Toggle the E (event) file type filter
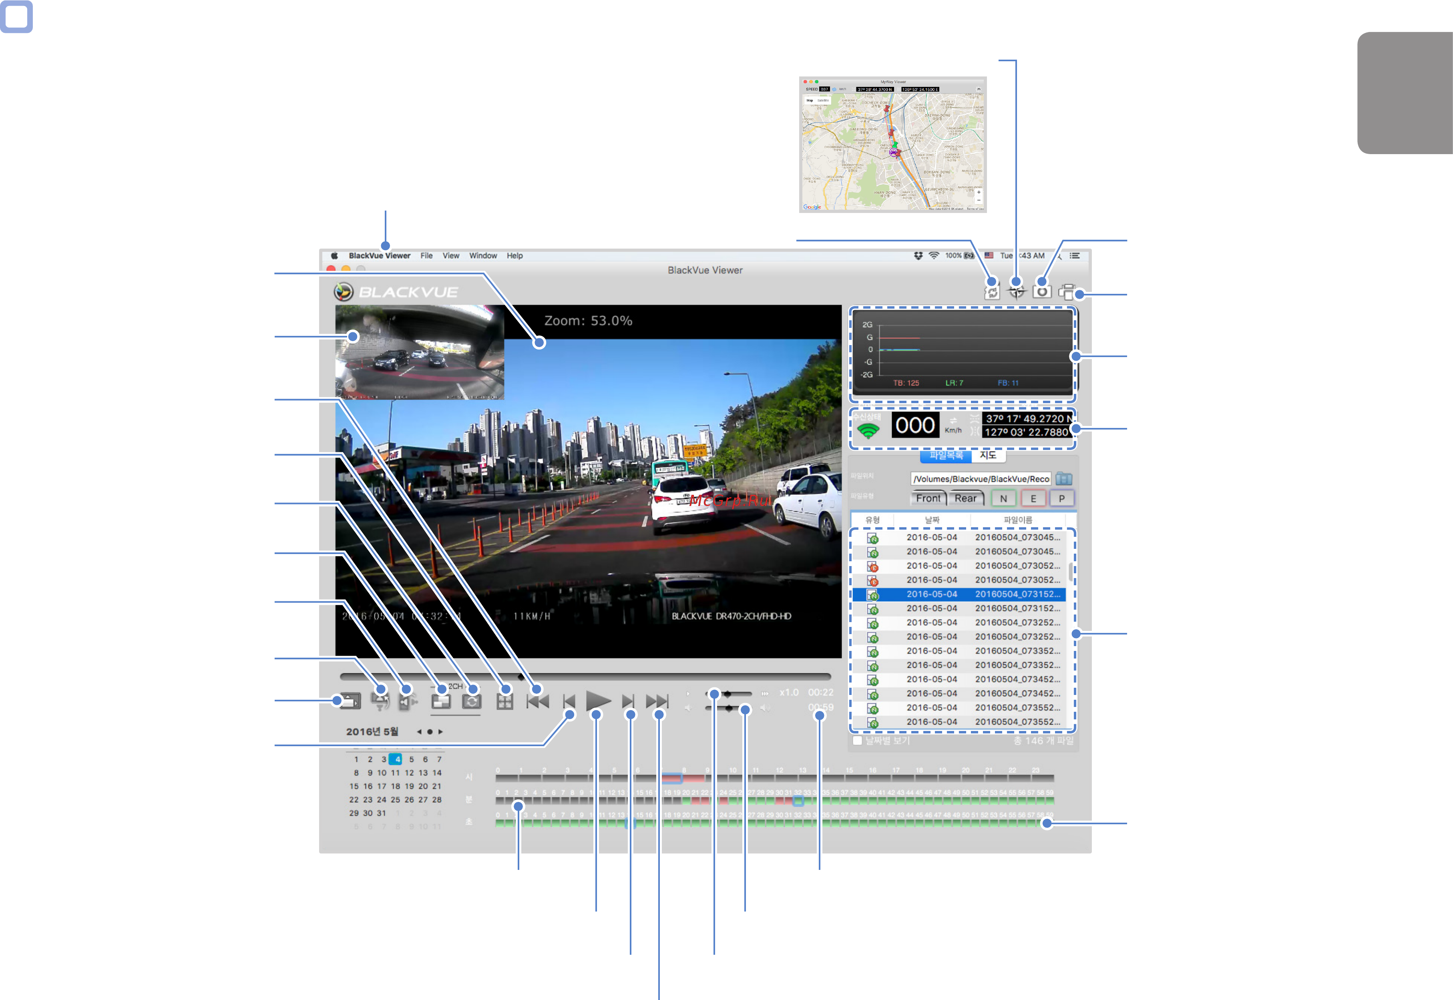Viewport: 1453px width, 1000px height. click(x=1033, y=498)
